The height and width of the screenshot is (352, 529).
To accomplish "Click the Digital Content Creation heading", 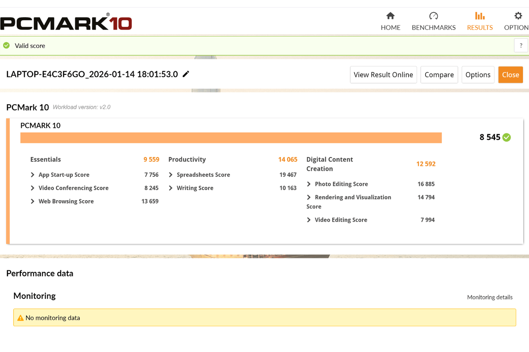I will (x=330, y=164).
